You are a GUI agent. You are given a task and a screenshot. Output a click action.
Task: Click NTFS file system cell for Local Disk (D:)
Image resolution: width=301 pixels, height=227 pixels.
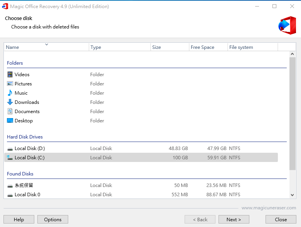pyautogui.click(x=235, y=148)
